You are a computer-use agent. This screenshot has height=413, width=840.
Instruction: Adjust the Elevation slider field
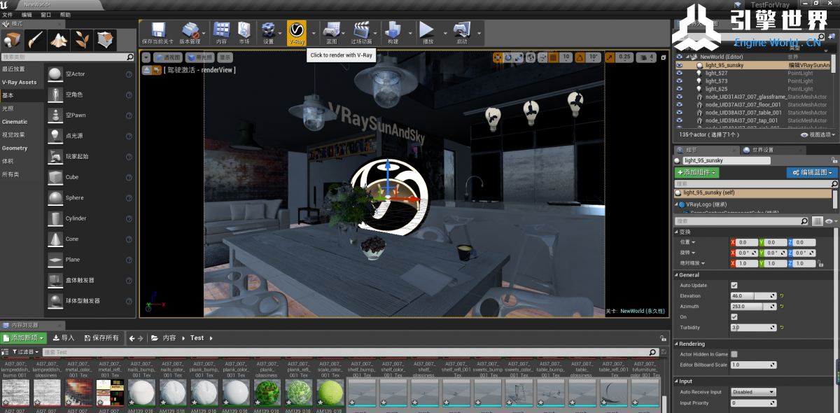coord(753,296)
